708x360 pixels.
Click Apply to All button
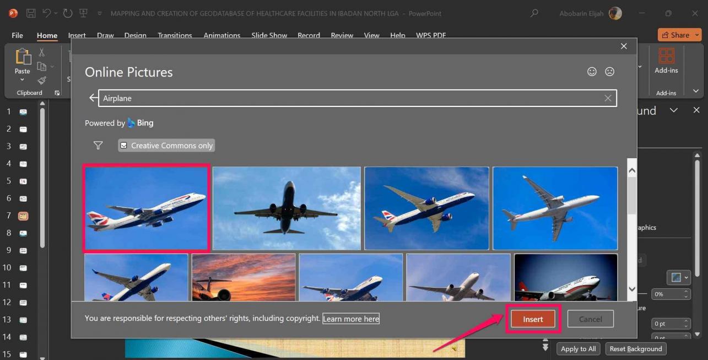[x=578, y=349]
